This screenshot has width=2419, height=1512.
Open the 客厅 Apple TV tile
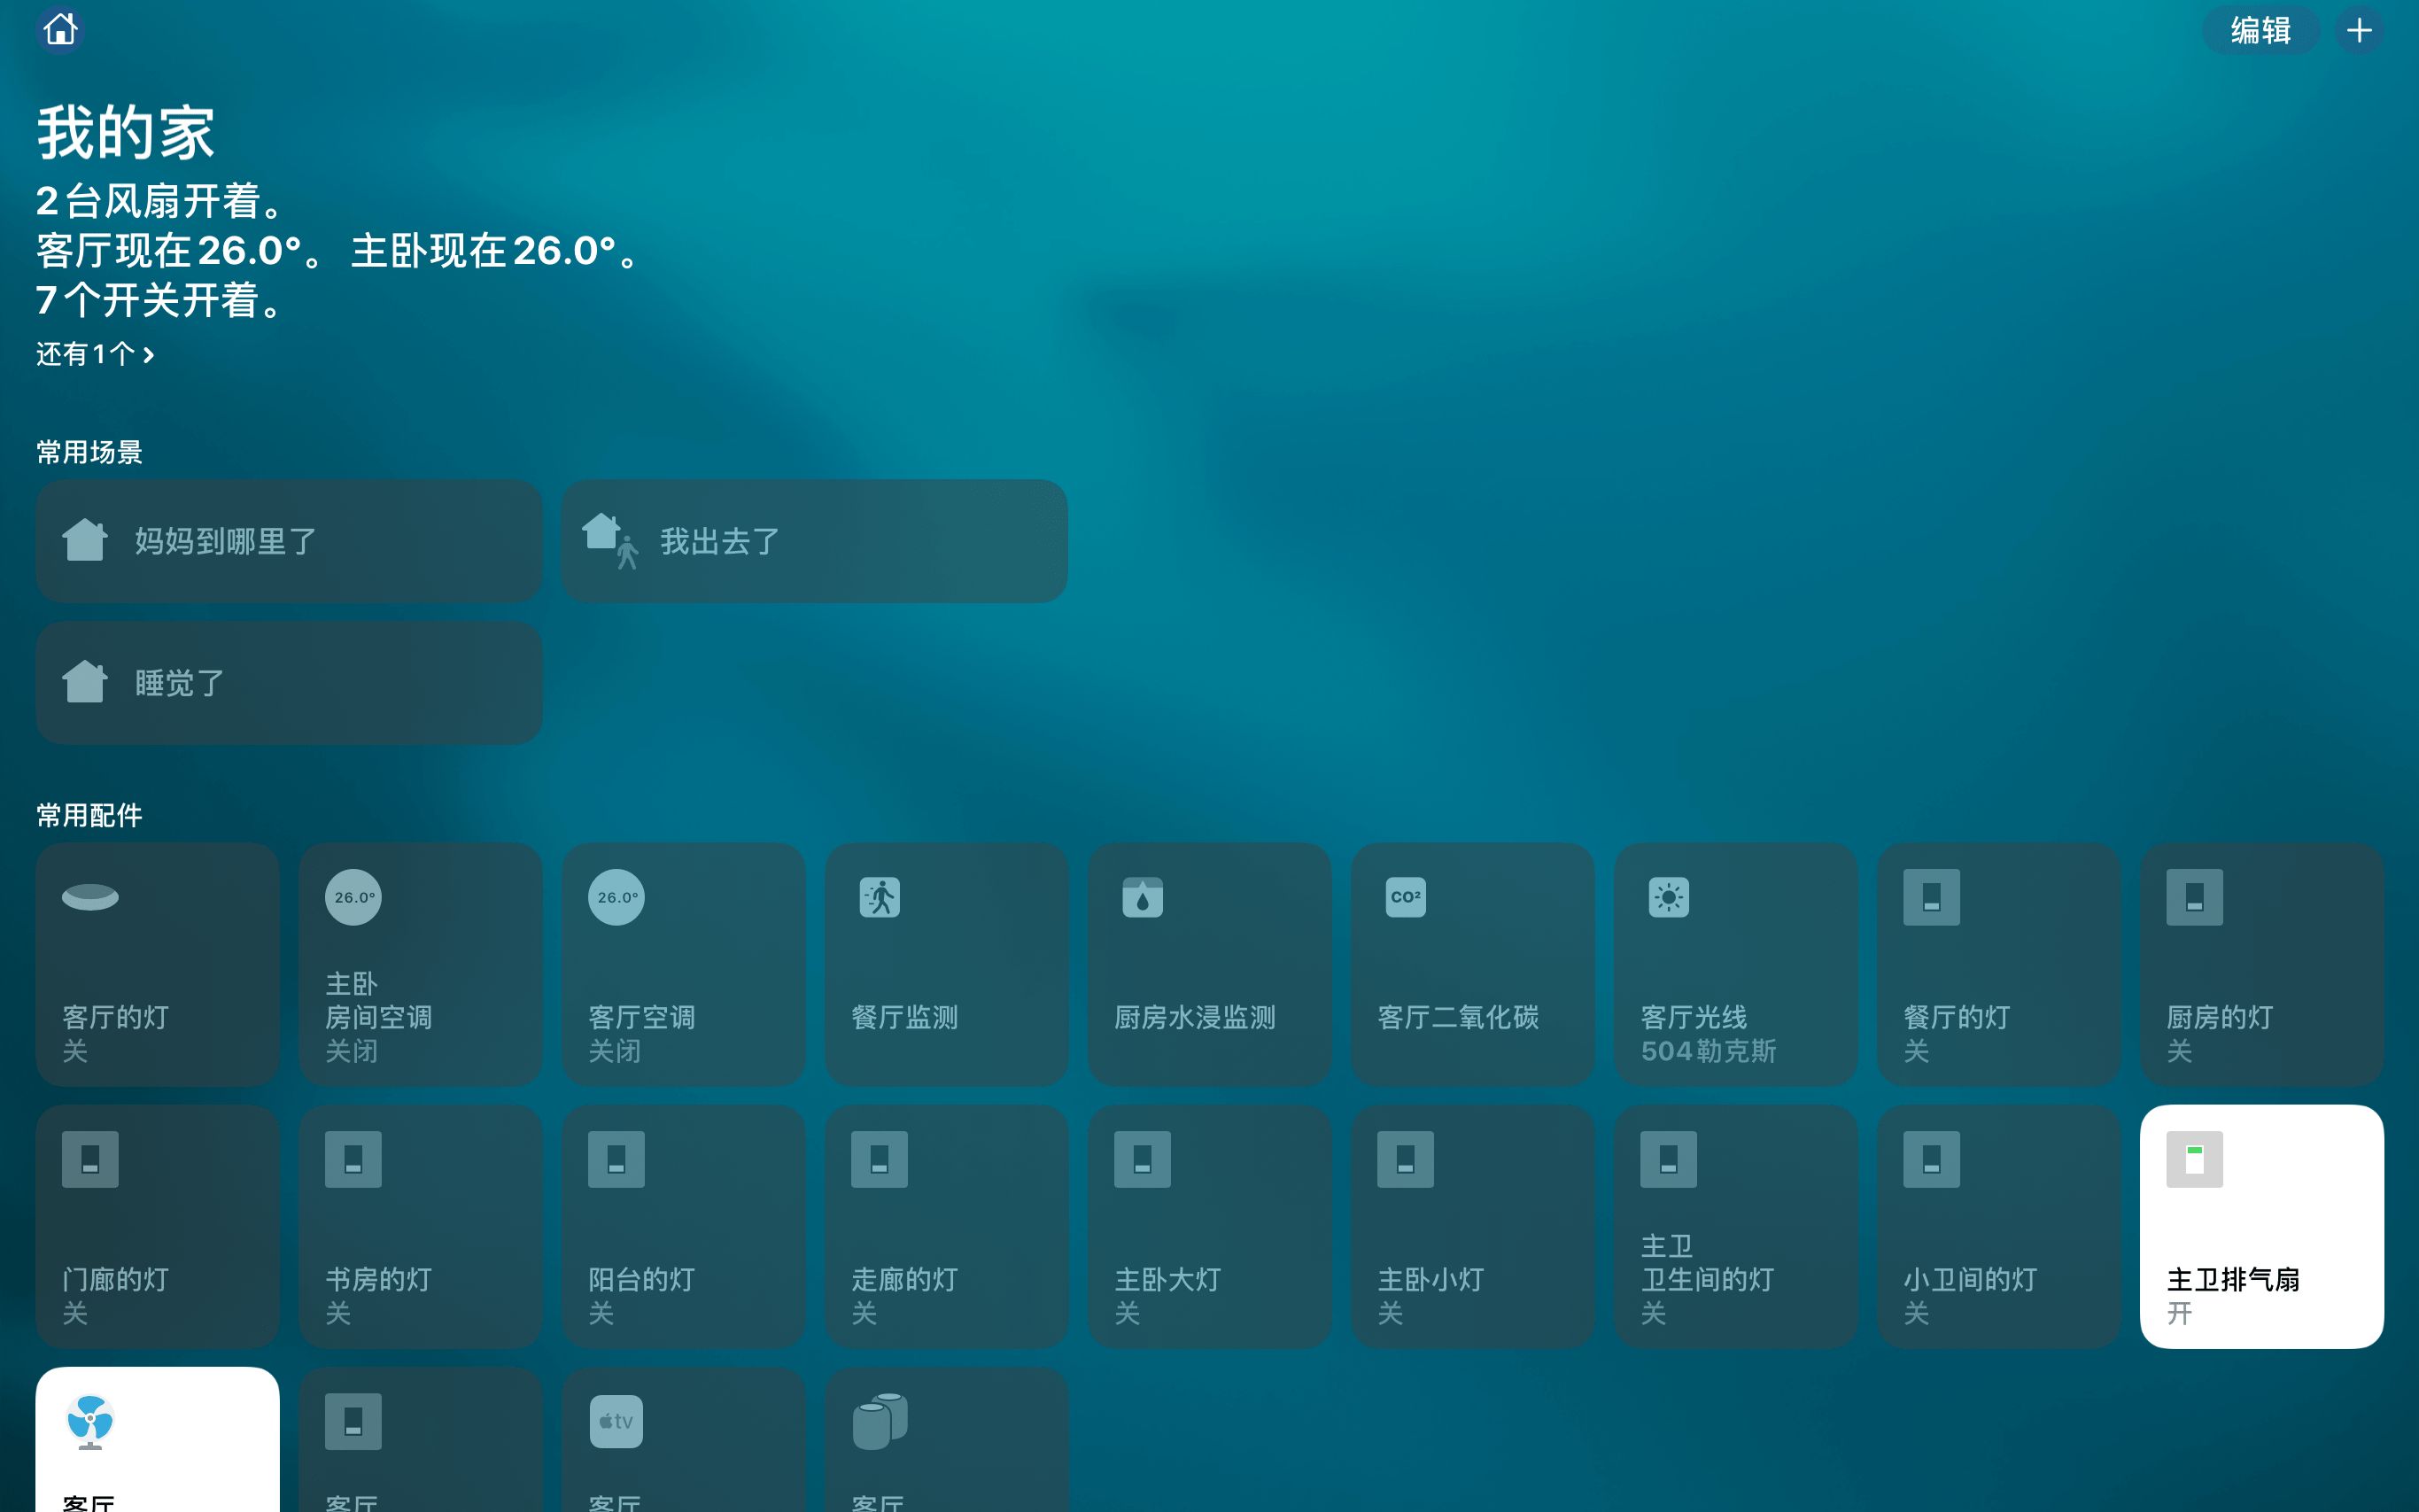(x=683, y=1440)
